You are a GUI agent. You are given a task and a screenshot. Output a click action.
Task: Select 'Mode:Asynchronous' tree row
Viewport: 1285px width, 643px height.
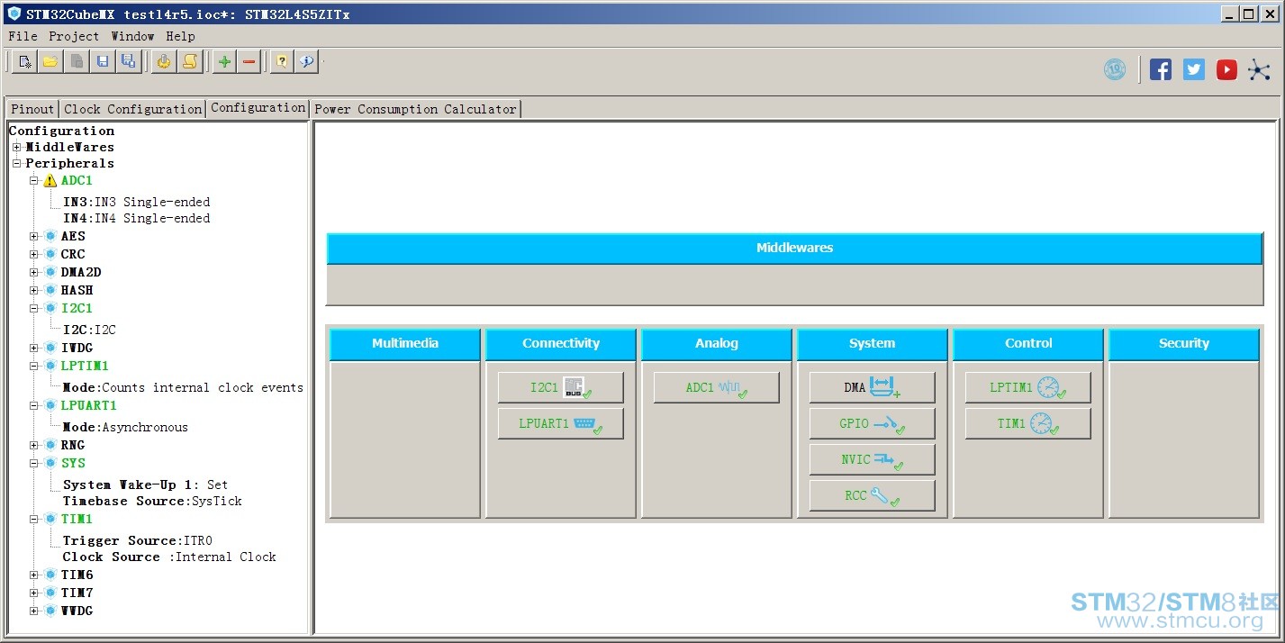(125, 428)
